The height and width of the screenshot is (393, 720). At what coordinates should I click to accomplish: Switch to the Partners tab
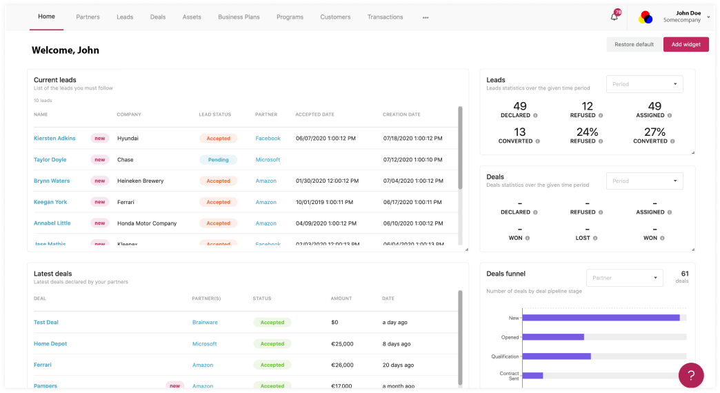(88, 17)
